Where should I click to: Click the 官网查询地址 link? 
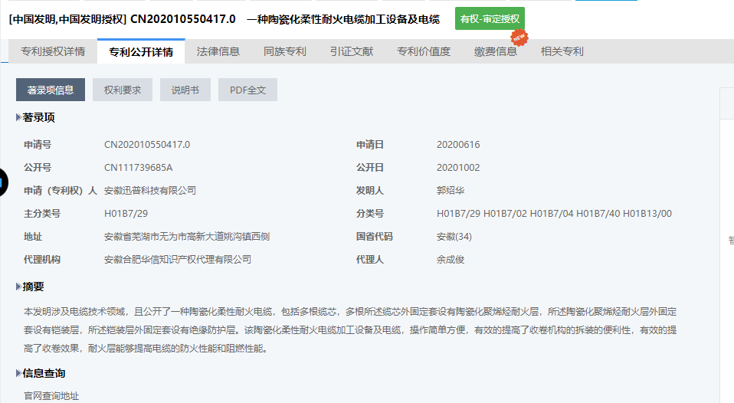(51, 396)
